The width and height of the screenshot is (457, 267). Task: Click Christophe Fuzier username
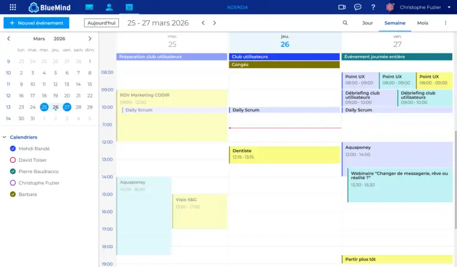pyautogui.click(x=420, y=7)
